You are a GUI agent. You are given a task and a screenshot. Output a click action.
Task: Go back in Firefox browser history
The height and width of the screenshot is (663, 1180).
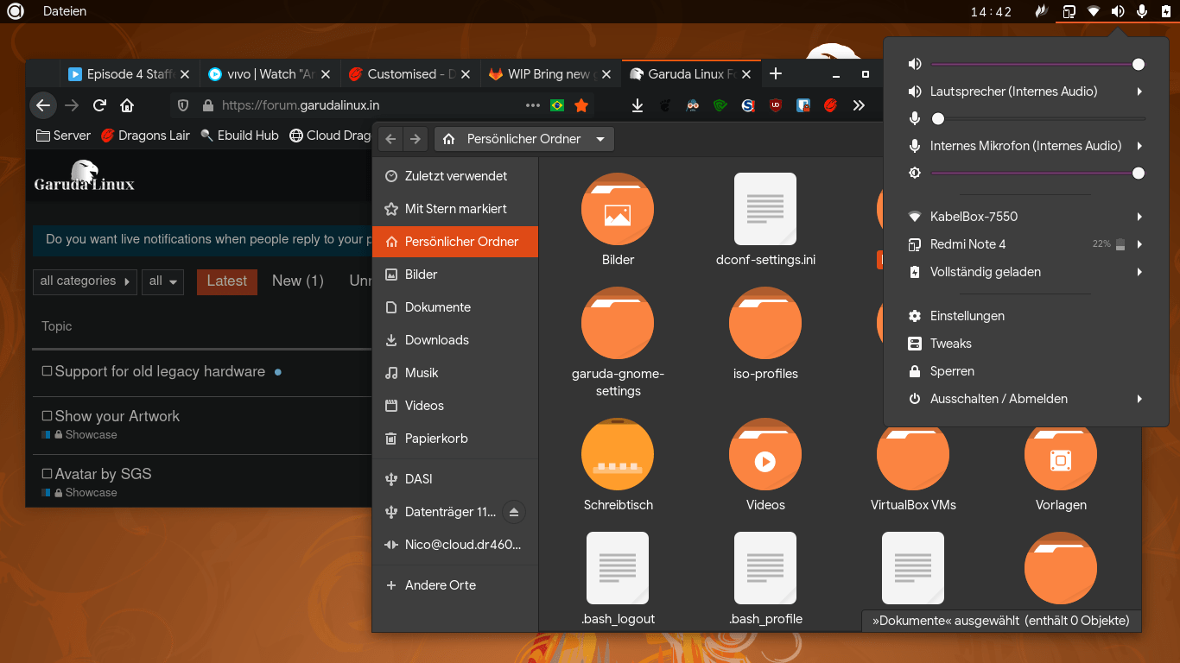[43, 105]
